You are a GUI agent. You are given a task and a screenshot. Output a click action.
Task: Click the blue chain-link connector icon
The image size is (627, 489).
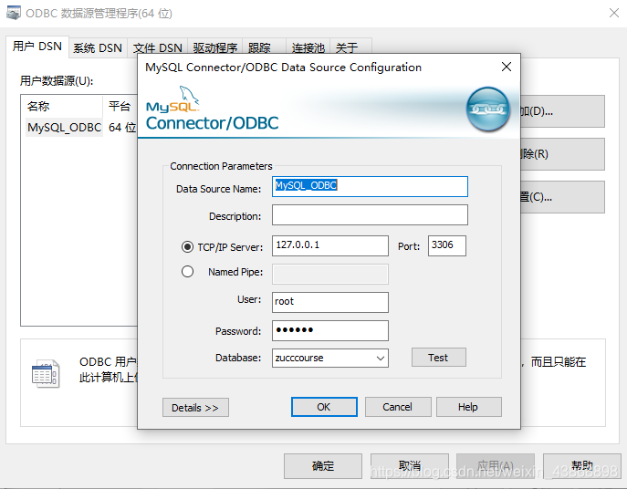click(x=488, y=109)
